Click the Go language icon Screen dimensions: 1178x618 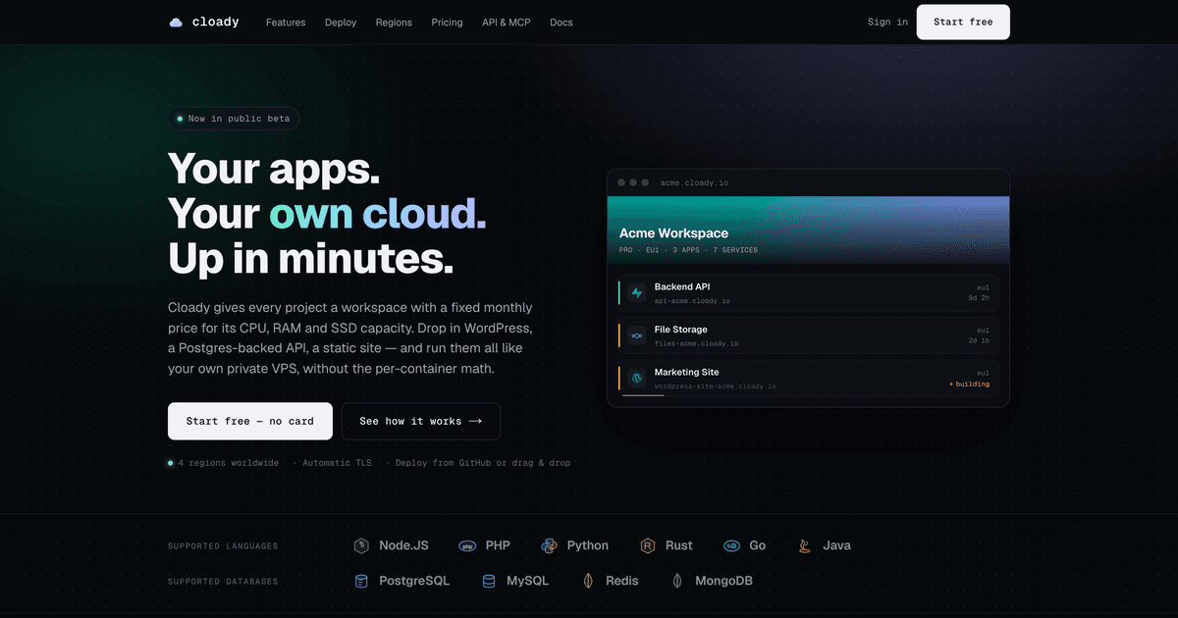(731, 545)
